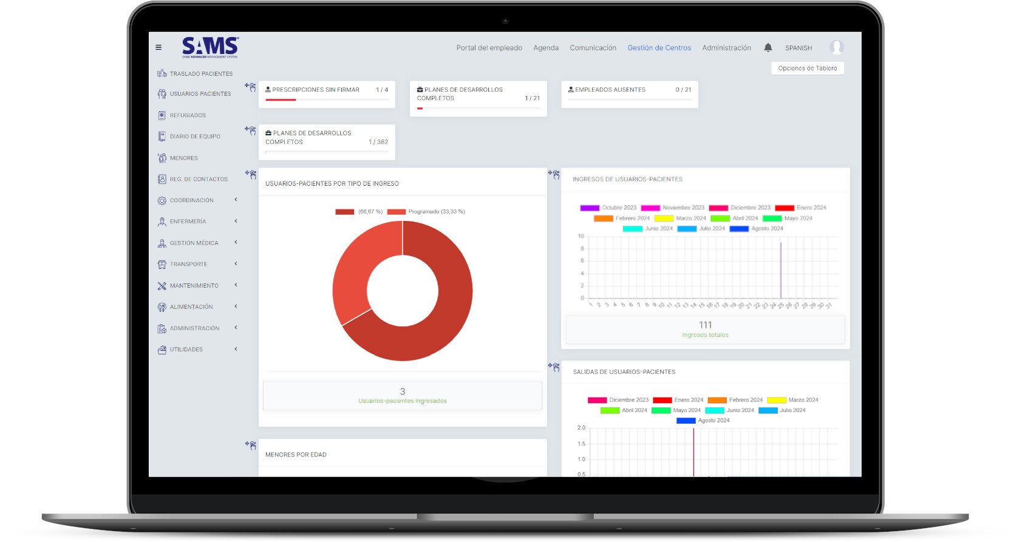Image resolution: width=1011 pixels, height=542 pixels.
Task: Click the Diario de Equipo icon
Action: (x=162, y=137)
